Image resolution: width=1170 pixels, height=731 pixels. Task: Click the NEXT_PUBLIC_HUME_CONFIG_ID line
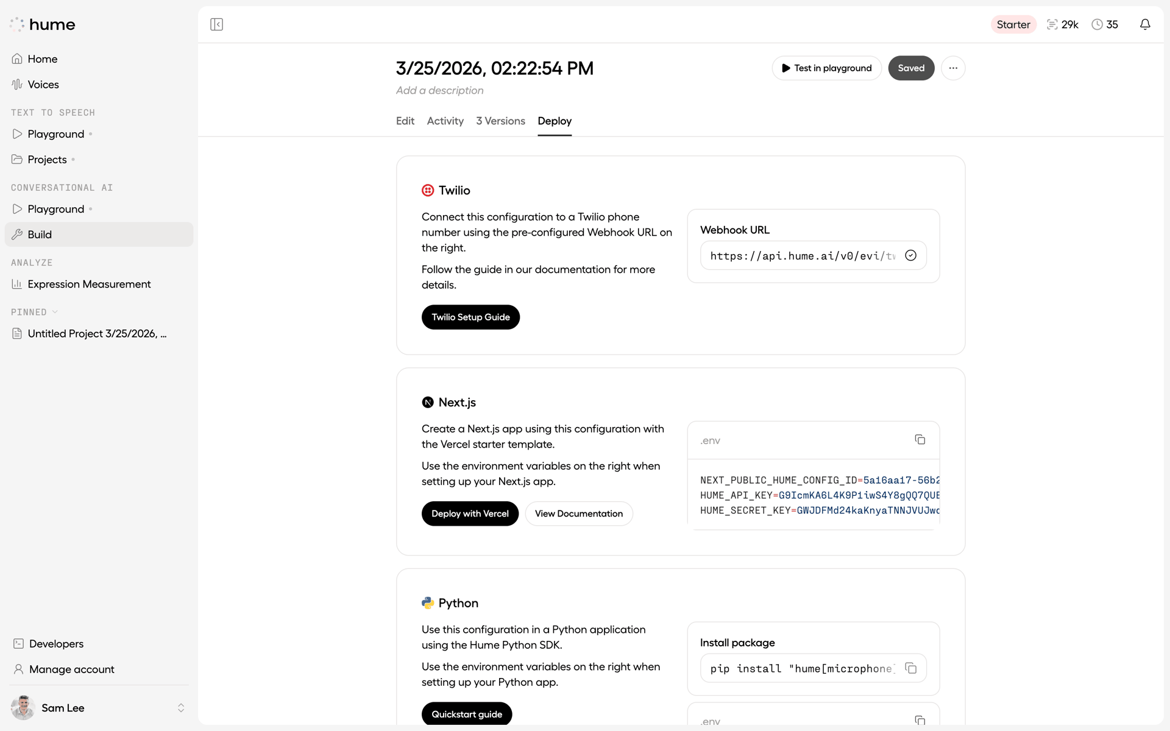click(x=820, y=480)
